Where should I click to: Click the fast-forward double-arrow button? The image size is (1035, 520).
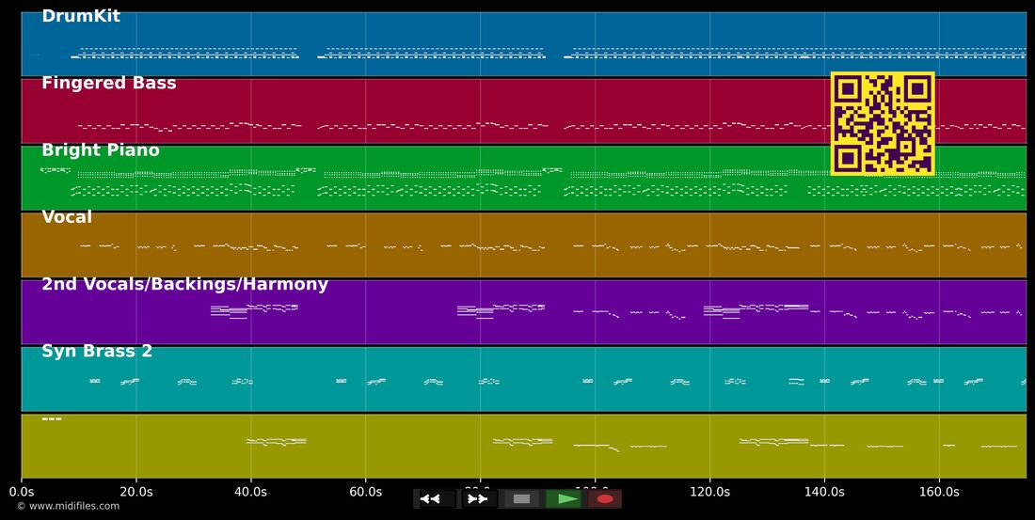[479, 499]
